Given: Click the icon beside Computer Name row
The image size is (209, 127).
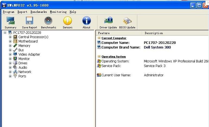Looking at the screenshot, I should pyautogui.click(x=99, y=43).
